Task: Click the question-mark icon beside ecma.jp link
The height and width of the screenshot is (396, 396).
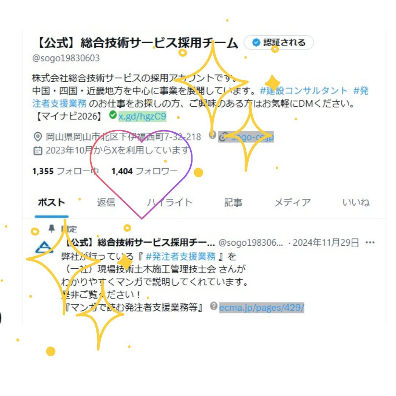Action: point(214,306)
